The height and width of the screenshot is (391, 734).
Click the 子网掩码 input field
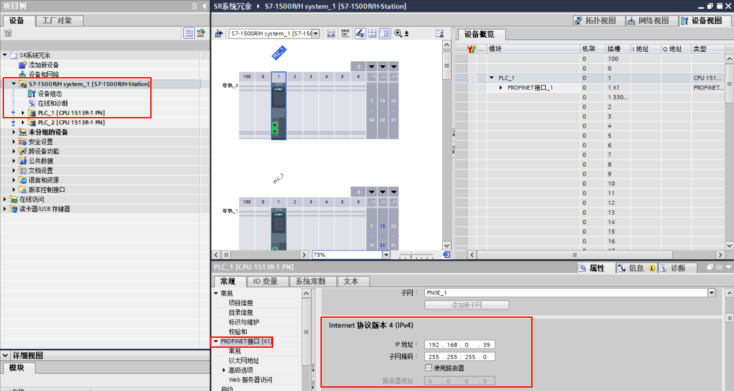pyautogui.click(x=459, y=357)
